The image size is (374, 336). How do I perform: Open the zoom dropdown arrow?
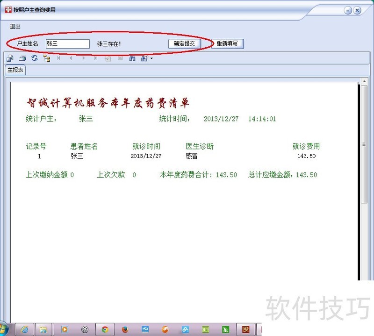click(151, 59)
